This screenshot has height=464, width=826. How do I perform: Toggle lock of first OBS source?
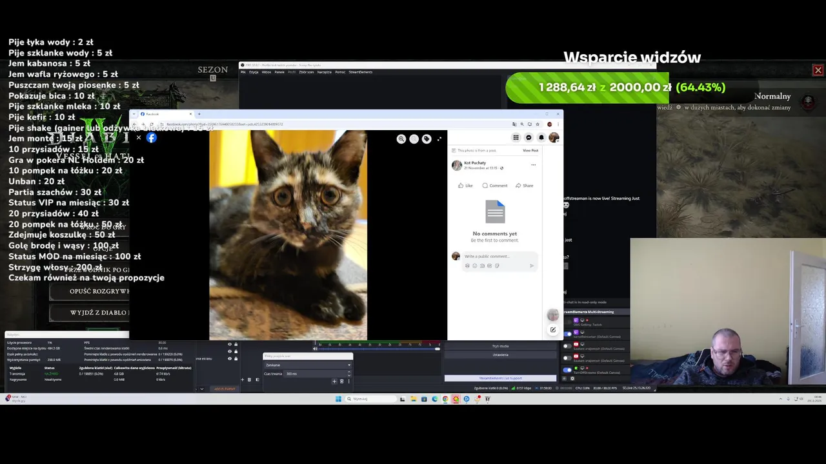coord(236,344)
